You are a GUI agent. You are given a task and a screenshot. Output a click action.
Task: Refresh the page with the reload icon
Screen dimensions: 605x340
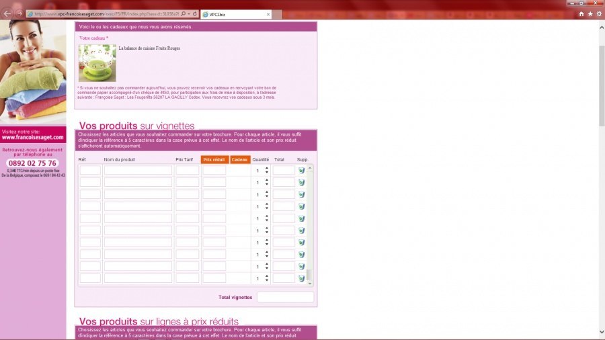(x=194, y=13)
